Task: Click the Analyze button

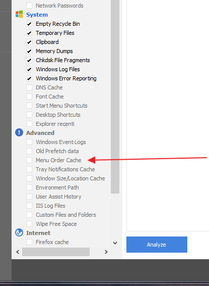Action: pos(157,245)
